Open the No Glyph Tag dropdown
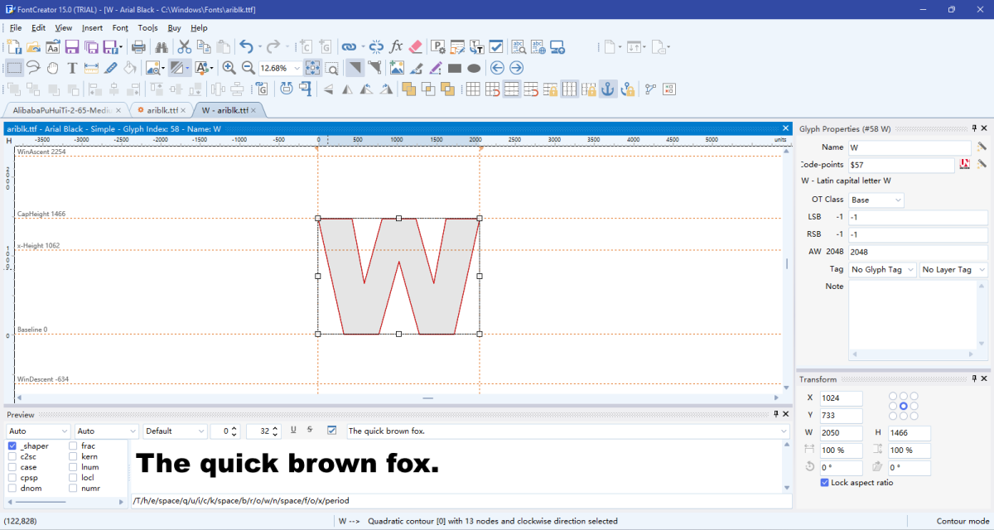This screenshot has width=994, height=530. [x=881, y=269]
